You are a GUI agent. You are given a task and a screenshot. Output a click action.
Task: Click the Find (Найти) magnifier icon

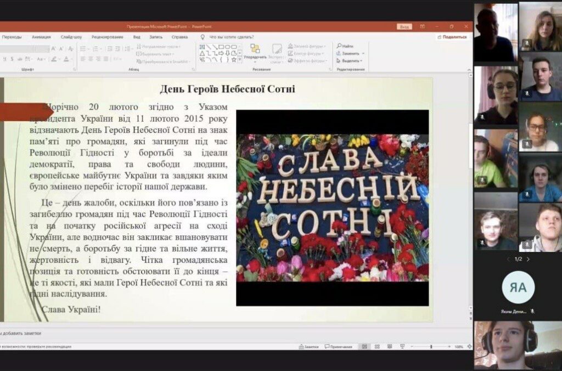[340, 46]
